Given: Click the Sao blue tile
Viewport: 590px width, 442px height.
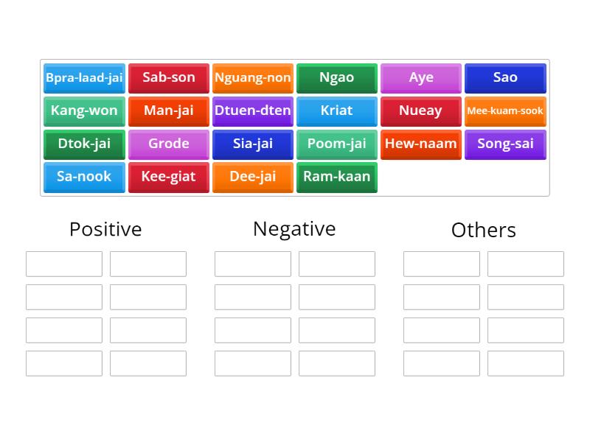Looking at the screenshot, I should click(505, 78).
